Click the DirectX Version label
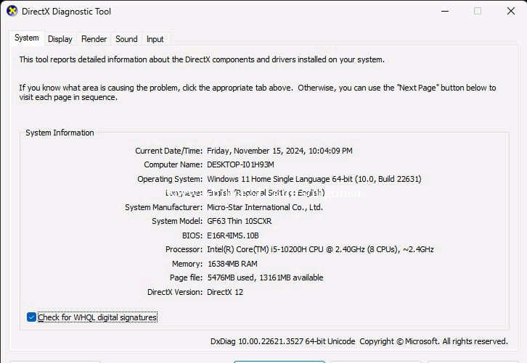 pyautogui.click(x=175, y=292)
